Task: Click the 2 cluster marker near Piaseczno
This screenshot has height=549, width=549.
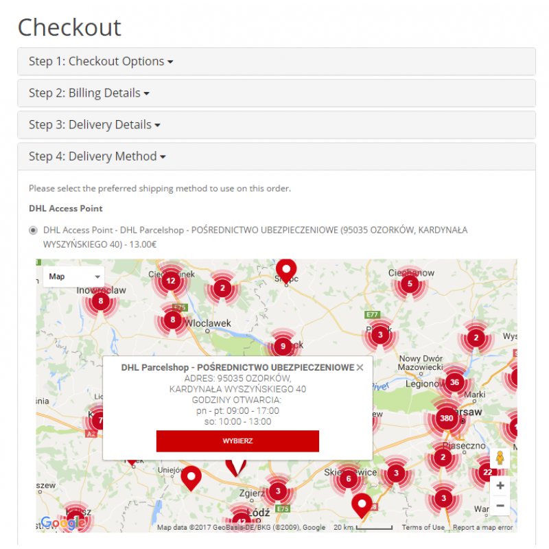Action: click(443, 457)
